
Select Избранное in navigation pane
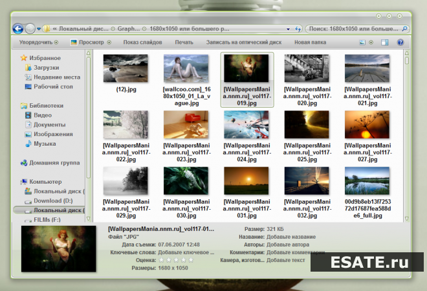coord(45,58)
